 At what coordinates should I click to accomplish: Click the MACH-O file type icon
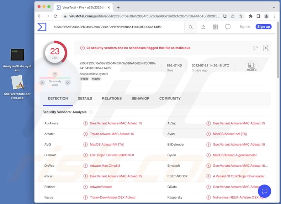[x=251, y=67]
